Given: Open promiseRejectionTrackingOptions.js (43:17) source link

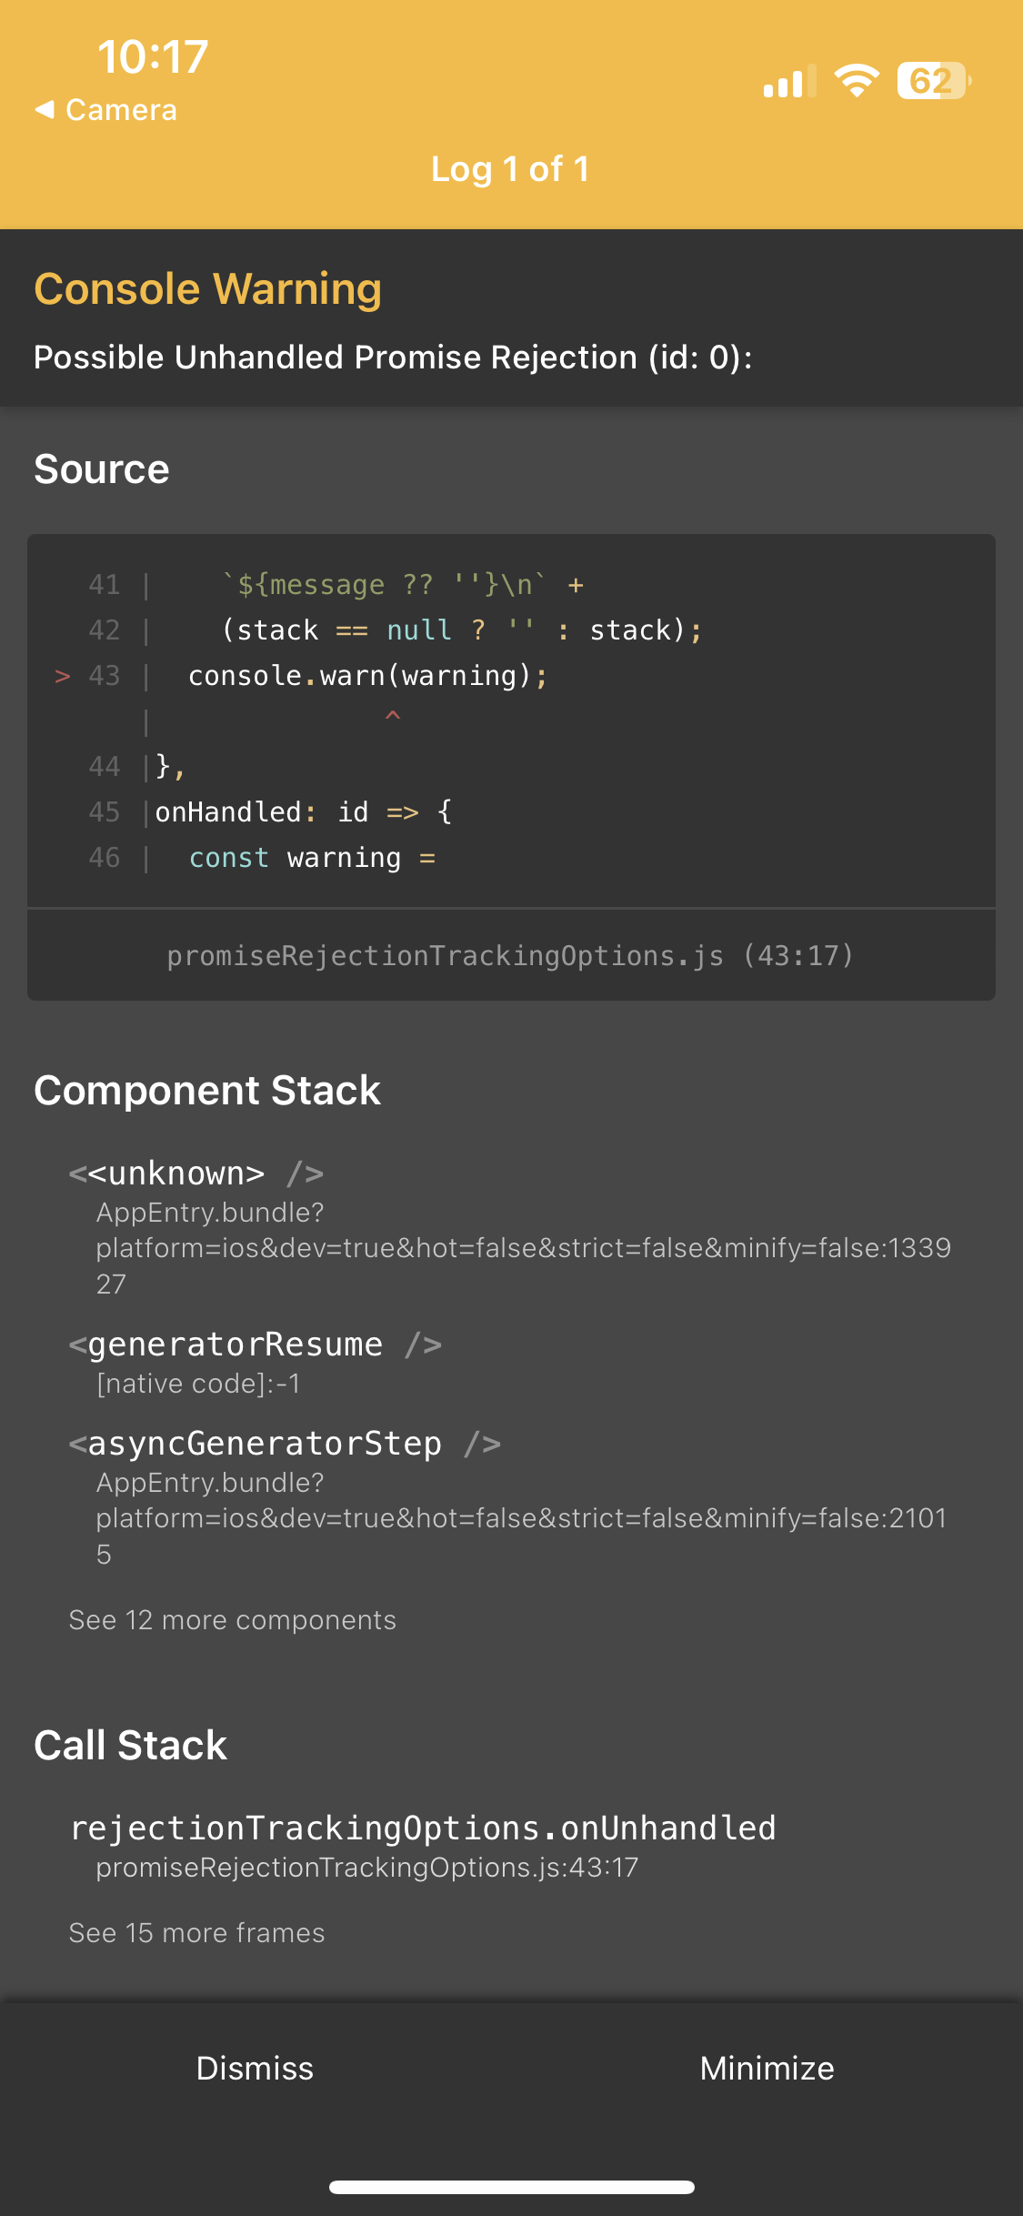Looking at the screenshot, I should (x=511, y=955).
